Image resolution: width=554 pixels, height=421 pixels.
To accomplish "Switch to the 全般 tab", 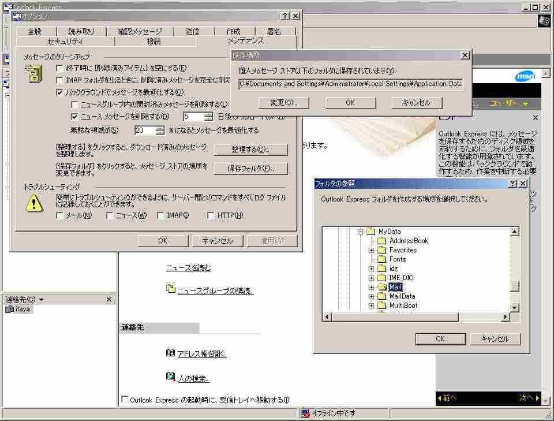I will click(35, 31).
